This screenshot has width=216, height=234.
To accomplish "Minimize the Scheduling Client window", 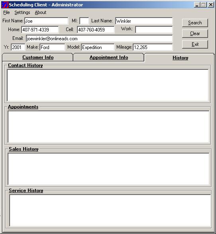I will (x=197, y=5).
